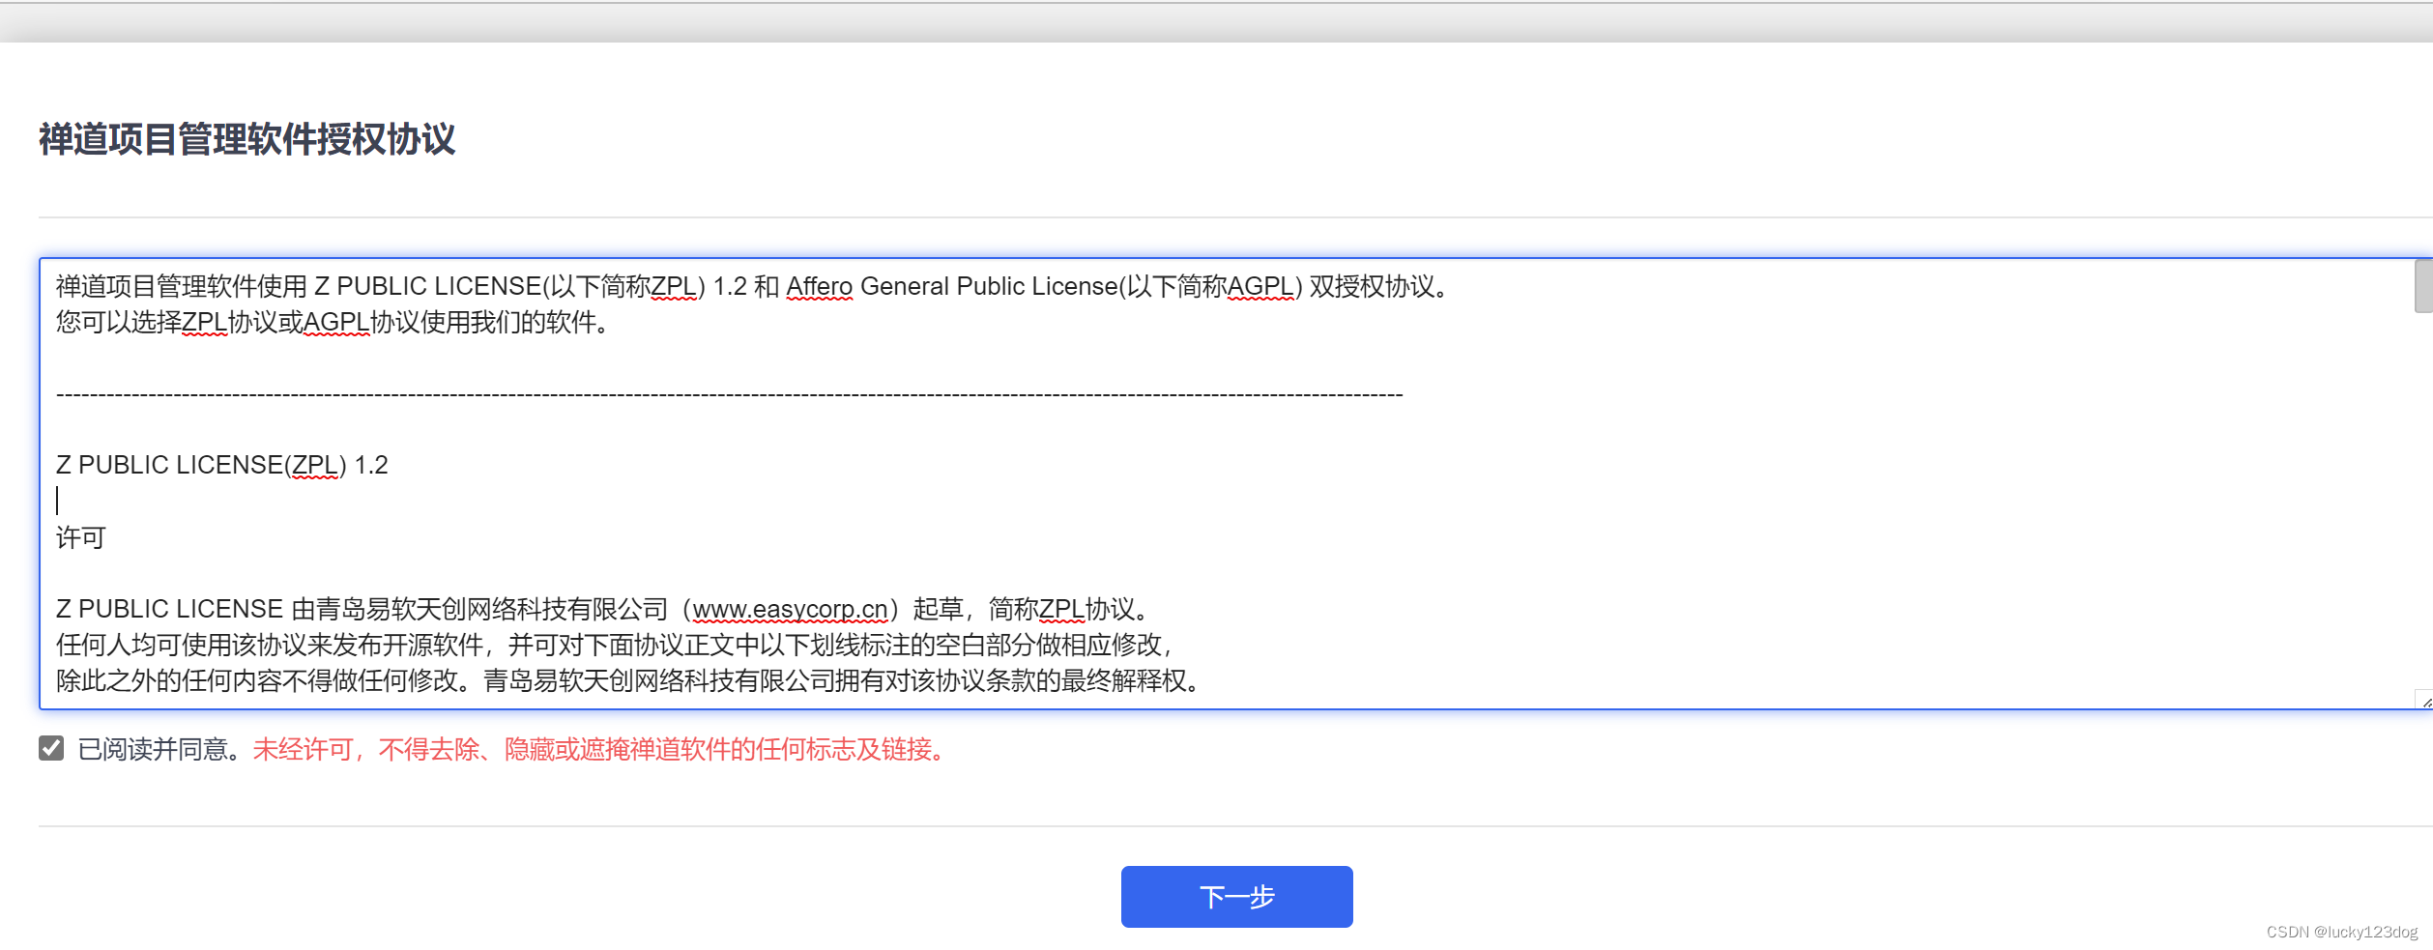2433x950 pixels.
Task: Click the dashed separator line in license text
Action: click(x=729, y=394)
